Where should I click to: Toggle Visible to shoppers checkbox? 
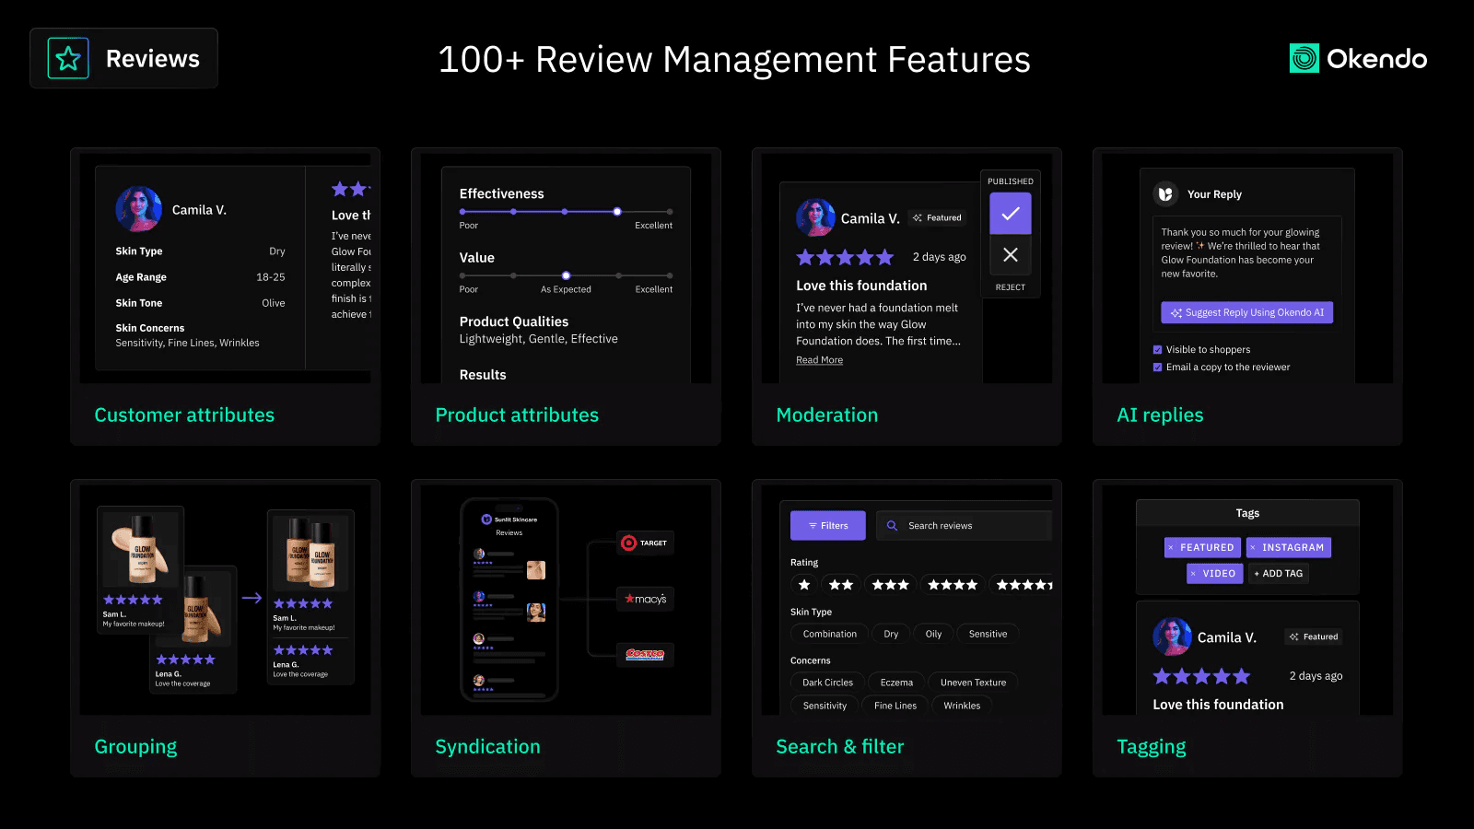point(1157,350)
